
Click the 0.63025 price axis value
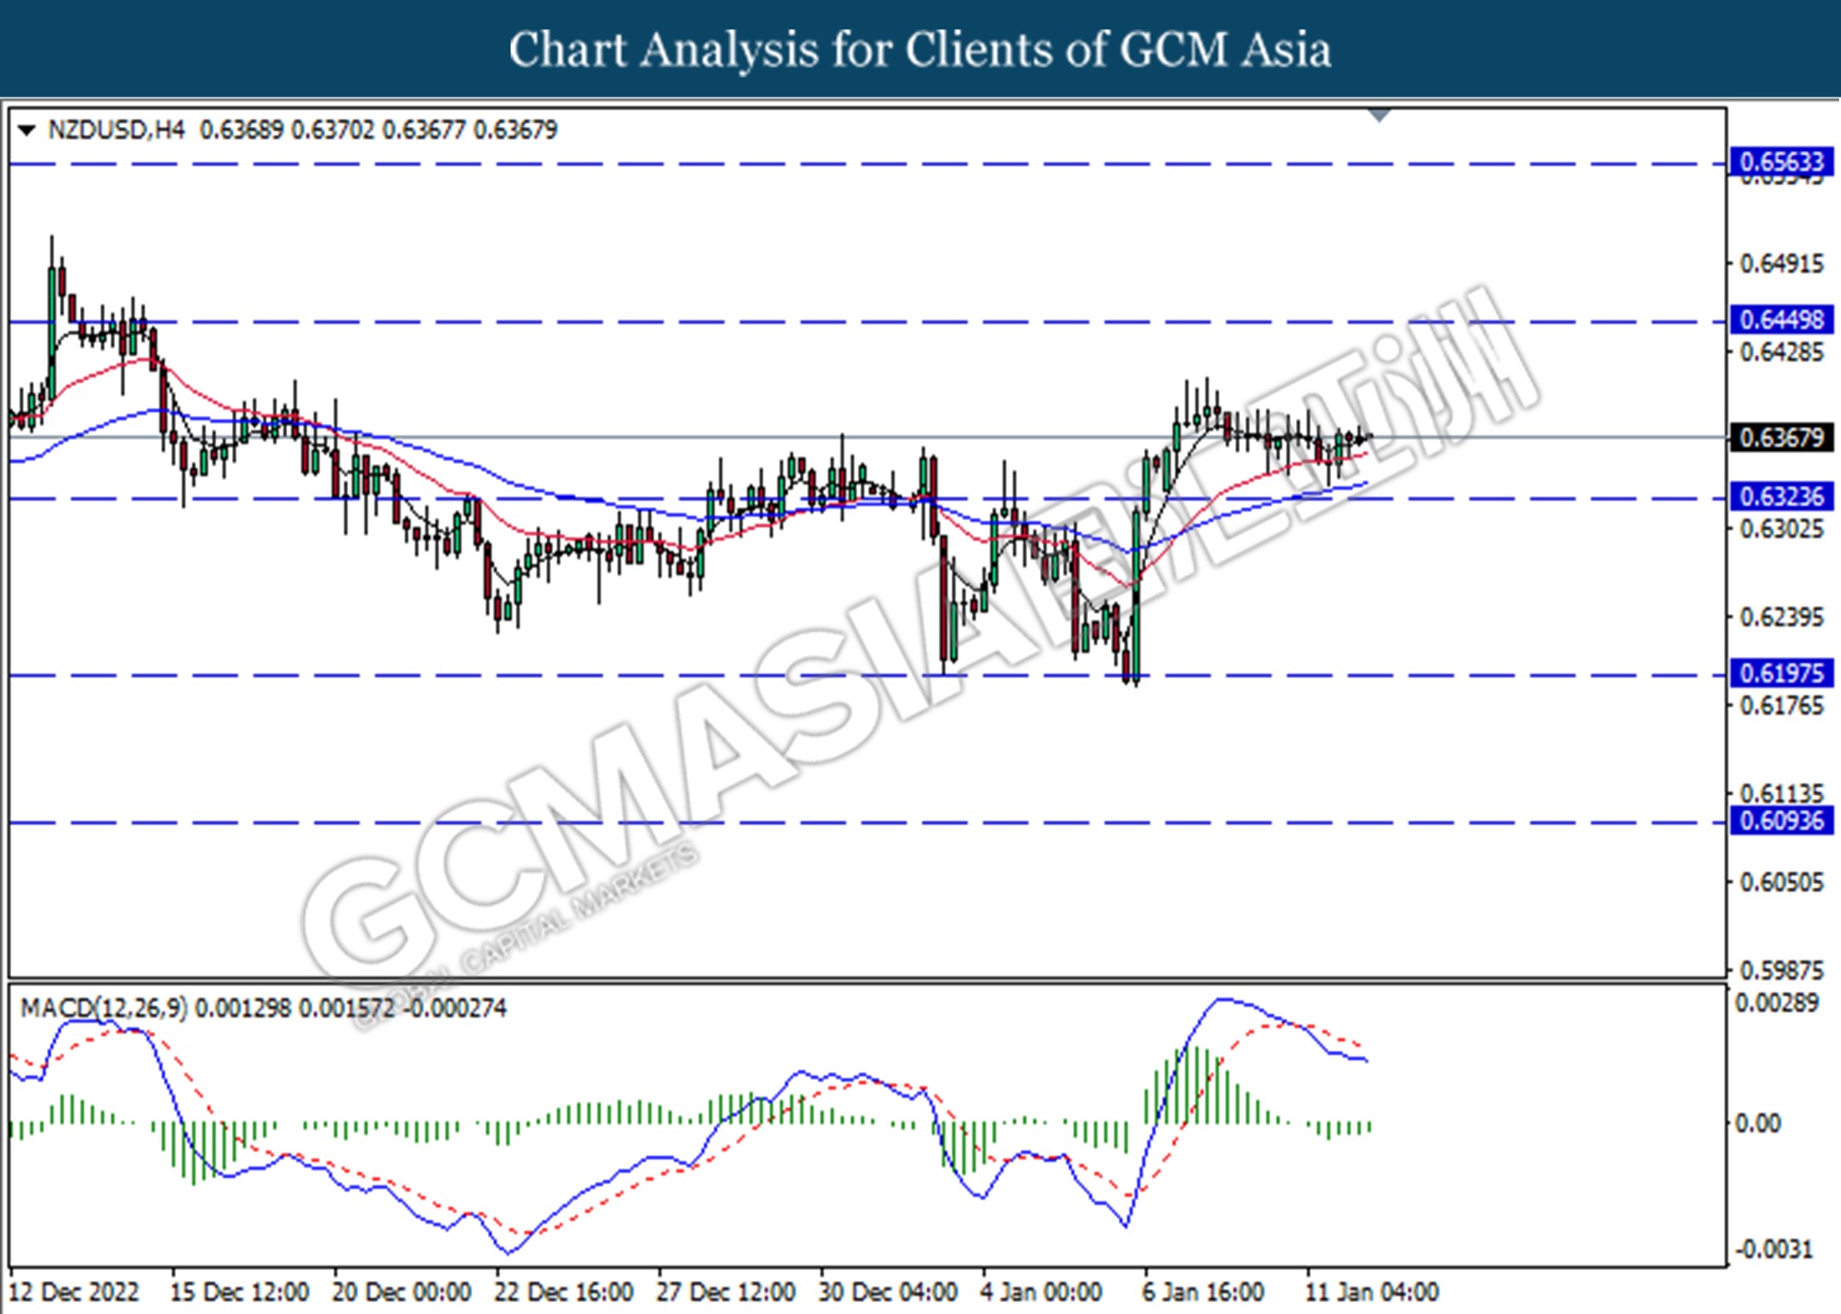(x=1781, y=529)
